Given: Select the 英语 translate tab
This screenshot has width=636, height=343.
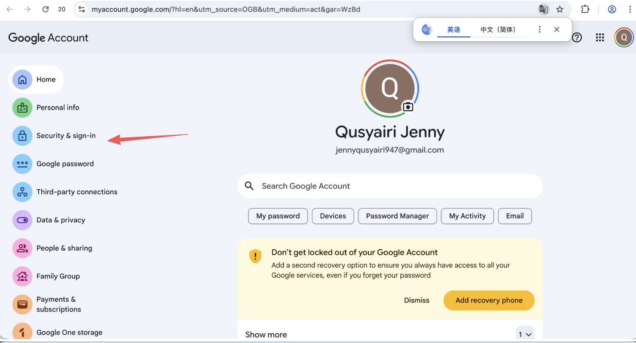Looking at the screenshot, I should (454, 30).
